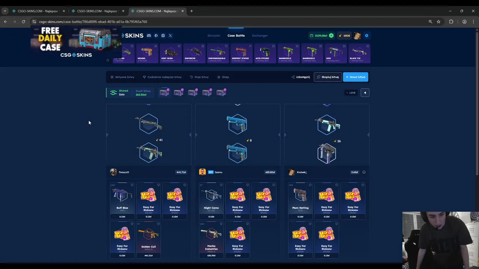
Task: Switch to Codzienne najlepsze bitwy tab
Action: pos(162,77)
